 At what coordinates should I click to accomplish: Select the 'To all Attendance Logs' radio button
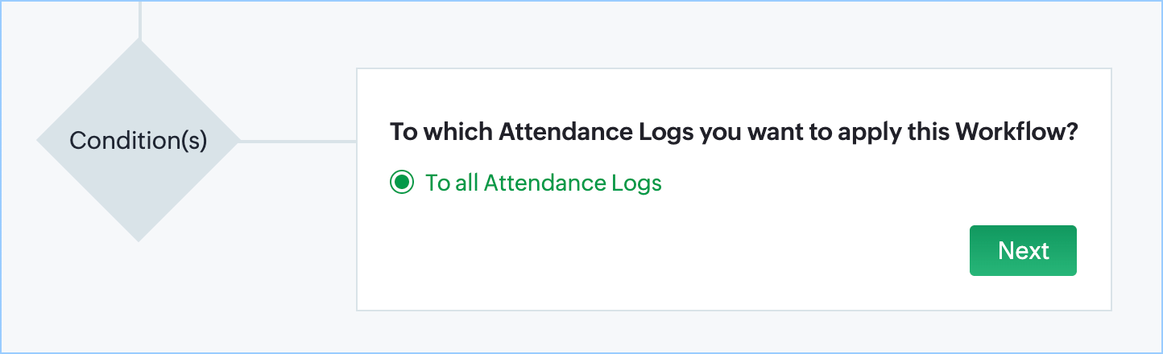tap(401, 183)
